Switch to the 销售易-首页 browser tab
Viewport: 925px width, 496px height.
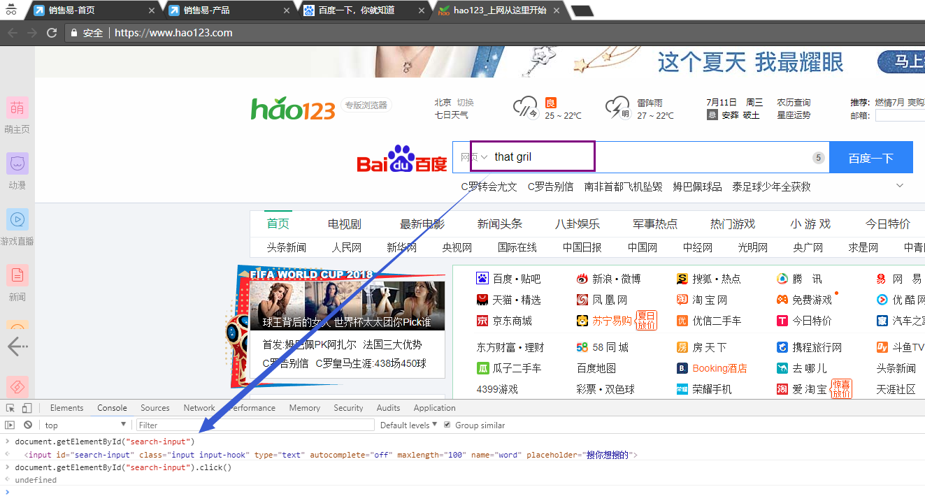[94, 10]
